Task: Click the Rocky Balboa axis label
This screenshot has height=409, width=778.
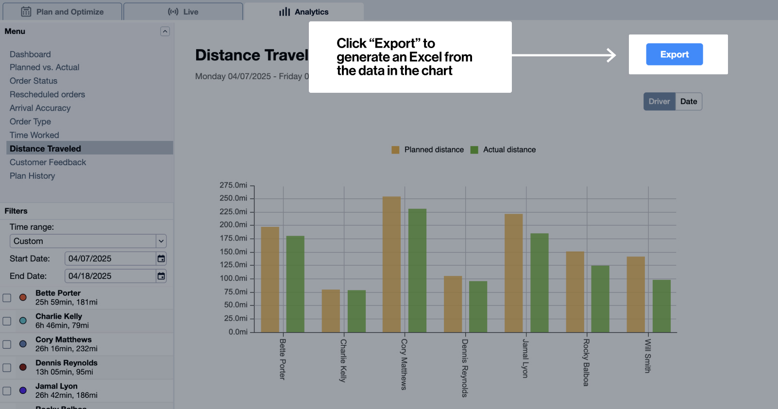Action: coord(586,362)
